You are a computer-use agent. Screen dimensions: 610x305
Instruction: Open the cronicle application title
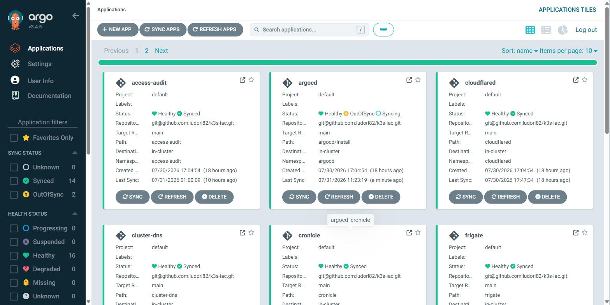(x=309, y=235)
